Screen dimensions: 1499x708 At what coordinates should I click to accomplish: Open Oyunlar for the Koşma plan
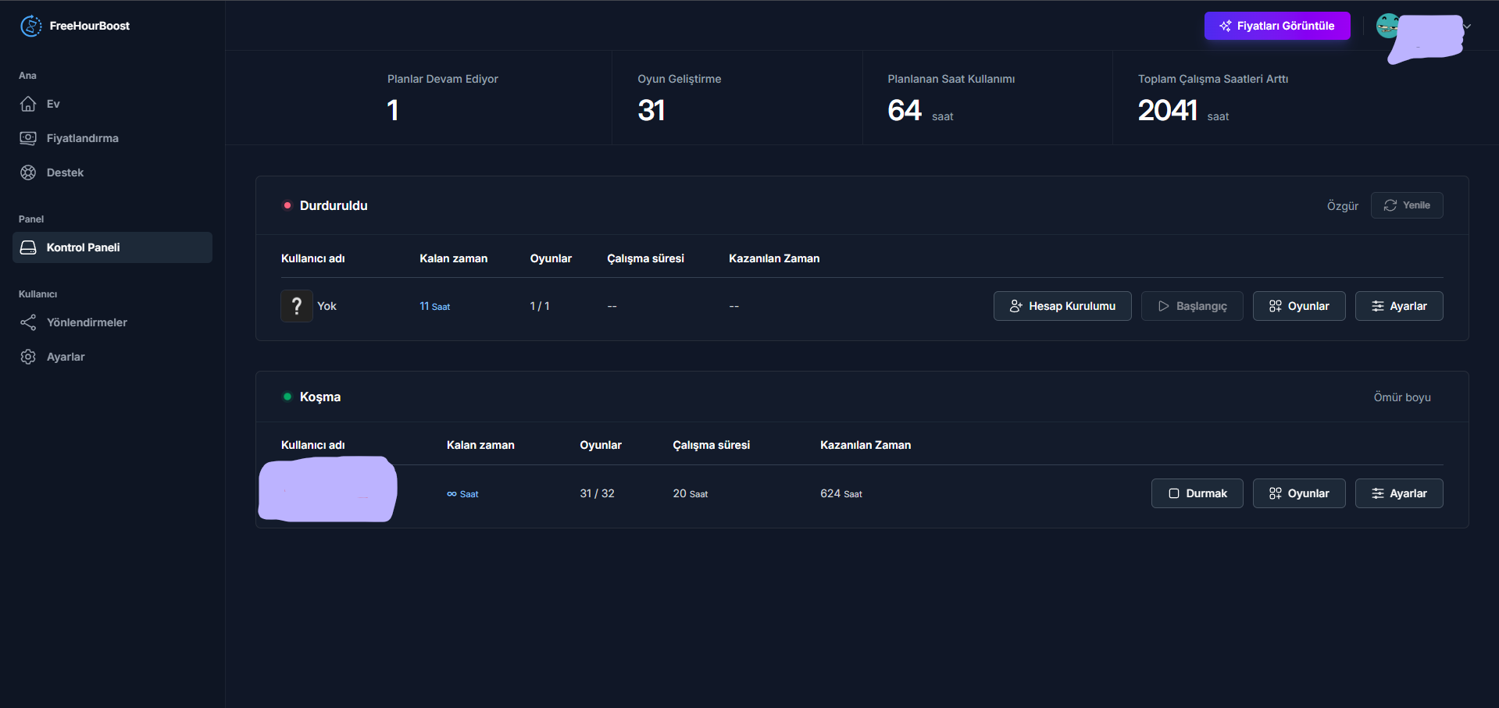click(1299, 493)
